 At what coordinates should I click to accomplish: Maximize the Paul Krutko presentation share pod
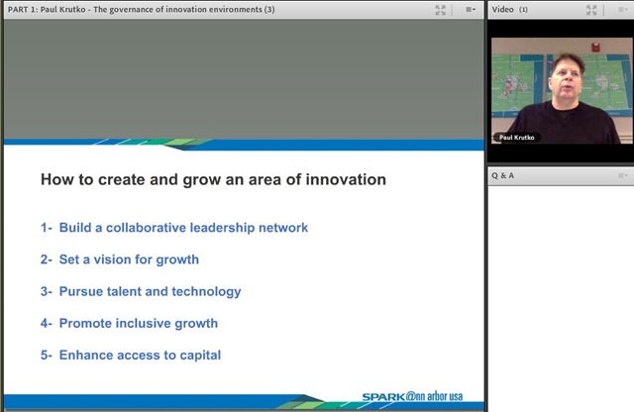click(440, 10)
